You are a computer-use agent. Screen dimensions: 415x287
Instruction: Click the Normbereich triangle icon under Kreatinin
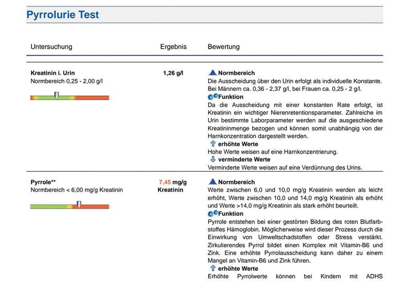213,73
